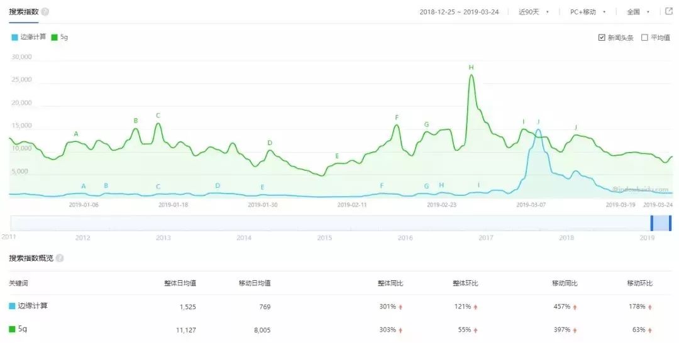Select the 搜索指数 tab

coord(24,12)
